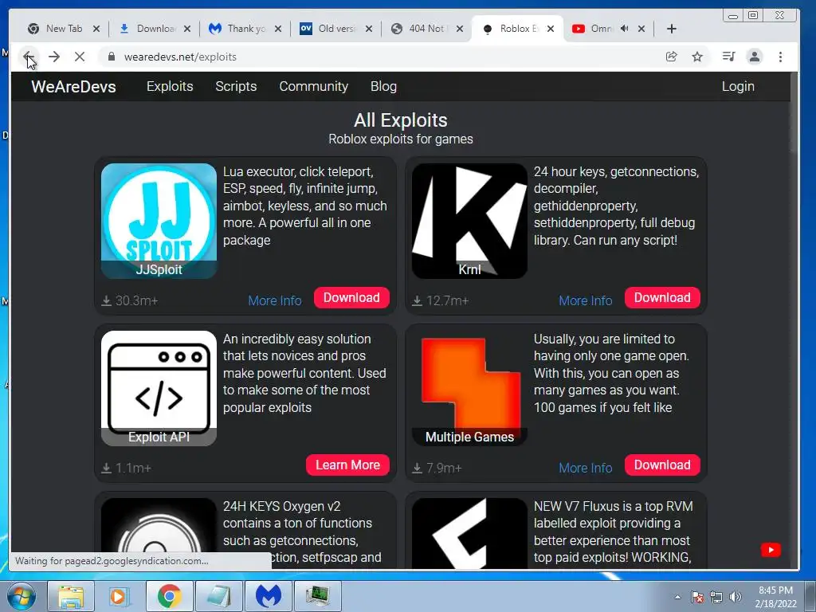Image resolution: width=816 pixels, height=612 pixels.
Task: Open Malwarebytes from the taskbar
Action: pyautogui.click(x=268, y=596)
